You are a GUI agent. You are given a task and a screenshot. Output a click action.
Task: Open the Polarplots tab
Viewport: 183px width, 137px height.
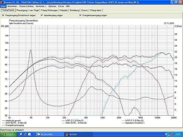[64, 10]
